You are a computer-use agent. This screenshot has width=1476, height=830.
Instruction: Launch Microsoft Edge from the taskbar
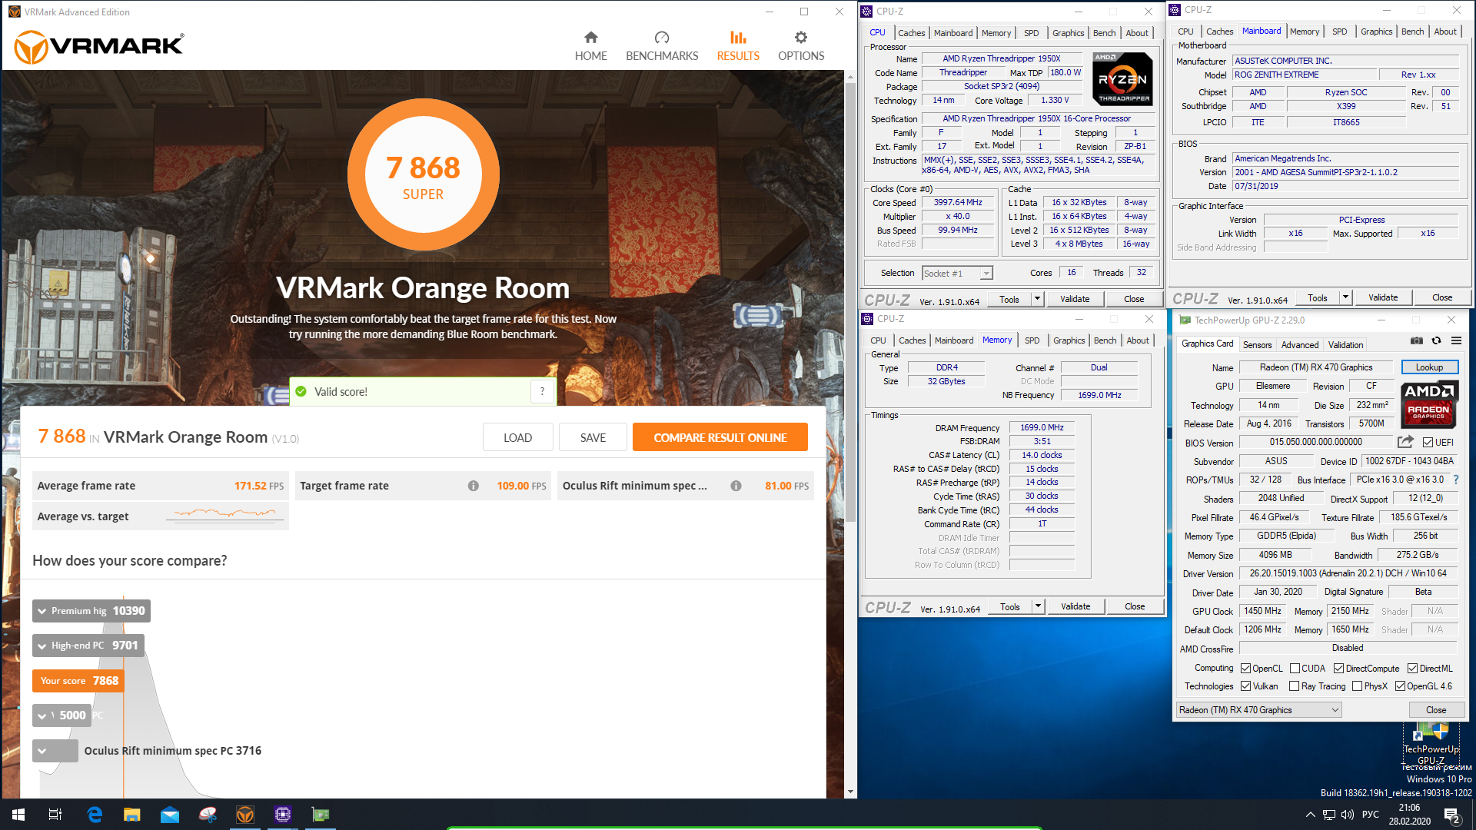(x=95, y=815)
